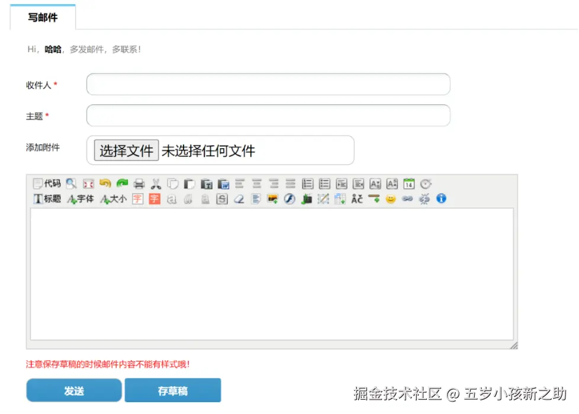Cut selected text with the scissors icon
This screenshot has width=579, height=414.
click(155, 184)
